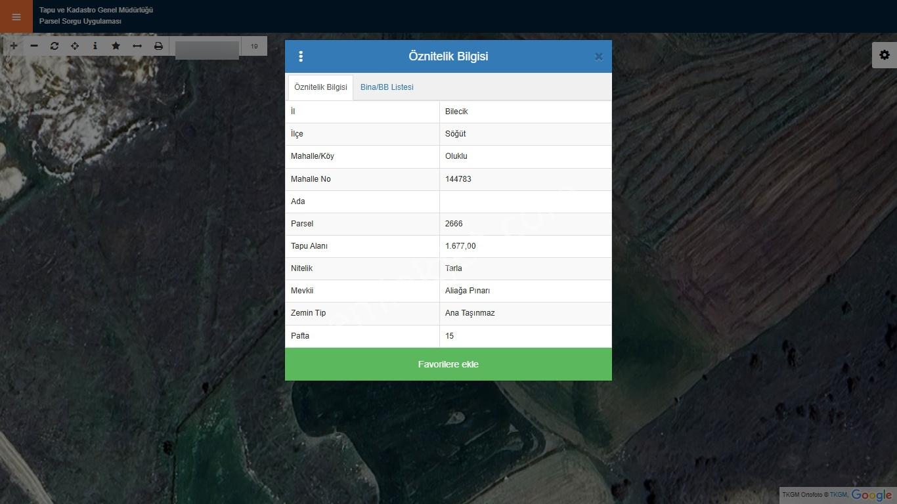Close the Öznitelik Bilgisi dialog
Viewport: 897px width, 504px height.
click(599, 56)
